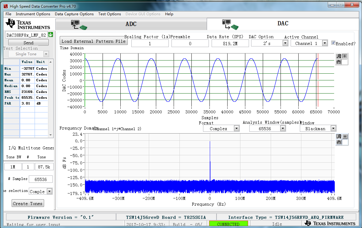Toggle the Enabled? checkbox for active channel
The image size is (362, 228).
pos(333,42)
